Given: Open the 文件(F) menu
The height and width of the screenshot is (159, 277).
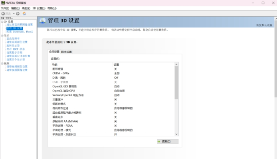Looking at the screenshot, I should click(x=5, y=8).
